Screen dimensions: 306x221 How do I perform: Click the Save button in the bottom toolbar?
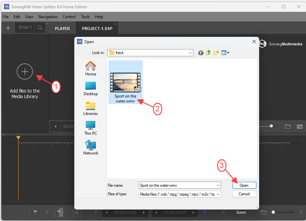[x=241, y=212]
